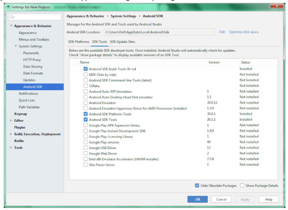Open Appearance settings in sidebar

coord(28,33)
